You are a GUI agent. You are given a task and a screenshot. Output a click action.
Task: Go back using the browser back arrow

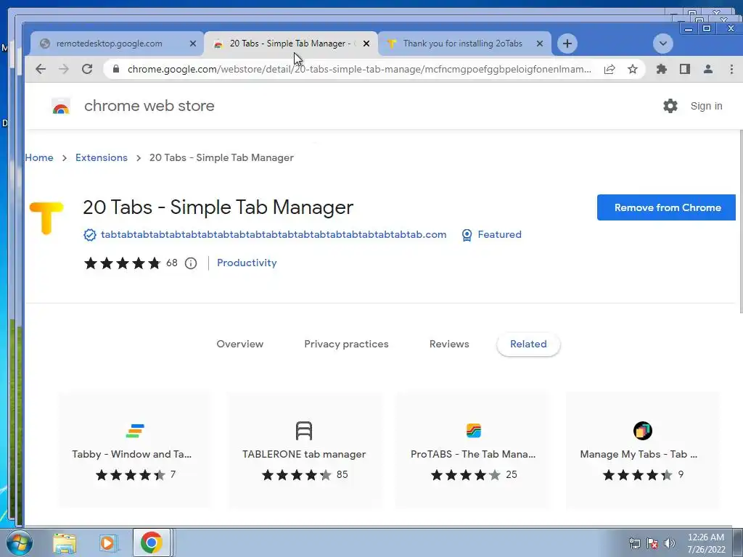tap(41, 69)
